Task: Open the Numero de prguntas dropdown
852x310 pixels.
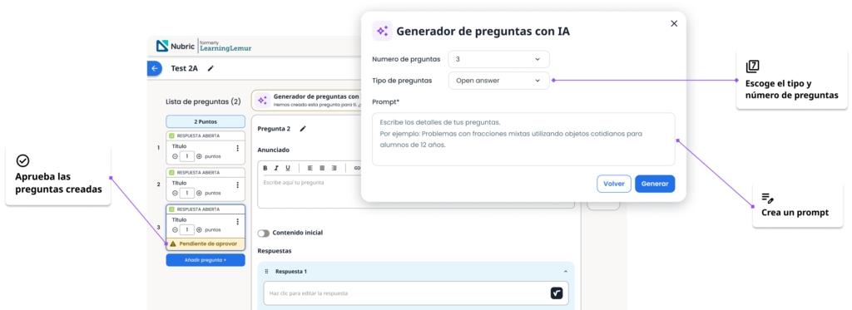Action: (499, 59)
